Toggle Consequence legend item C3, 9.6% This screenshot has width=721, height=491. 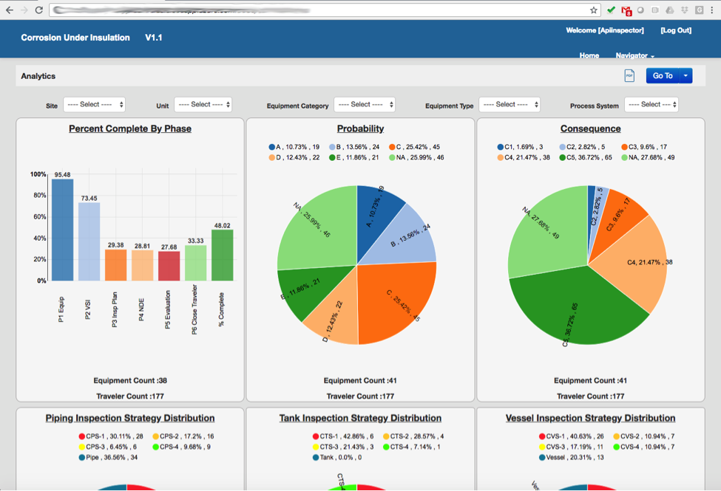click(644, 147)
